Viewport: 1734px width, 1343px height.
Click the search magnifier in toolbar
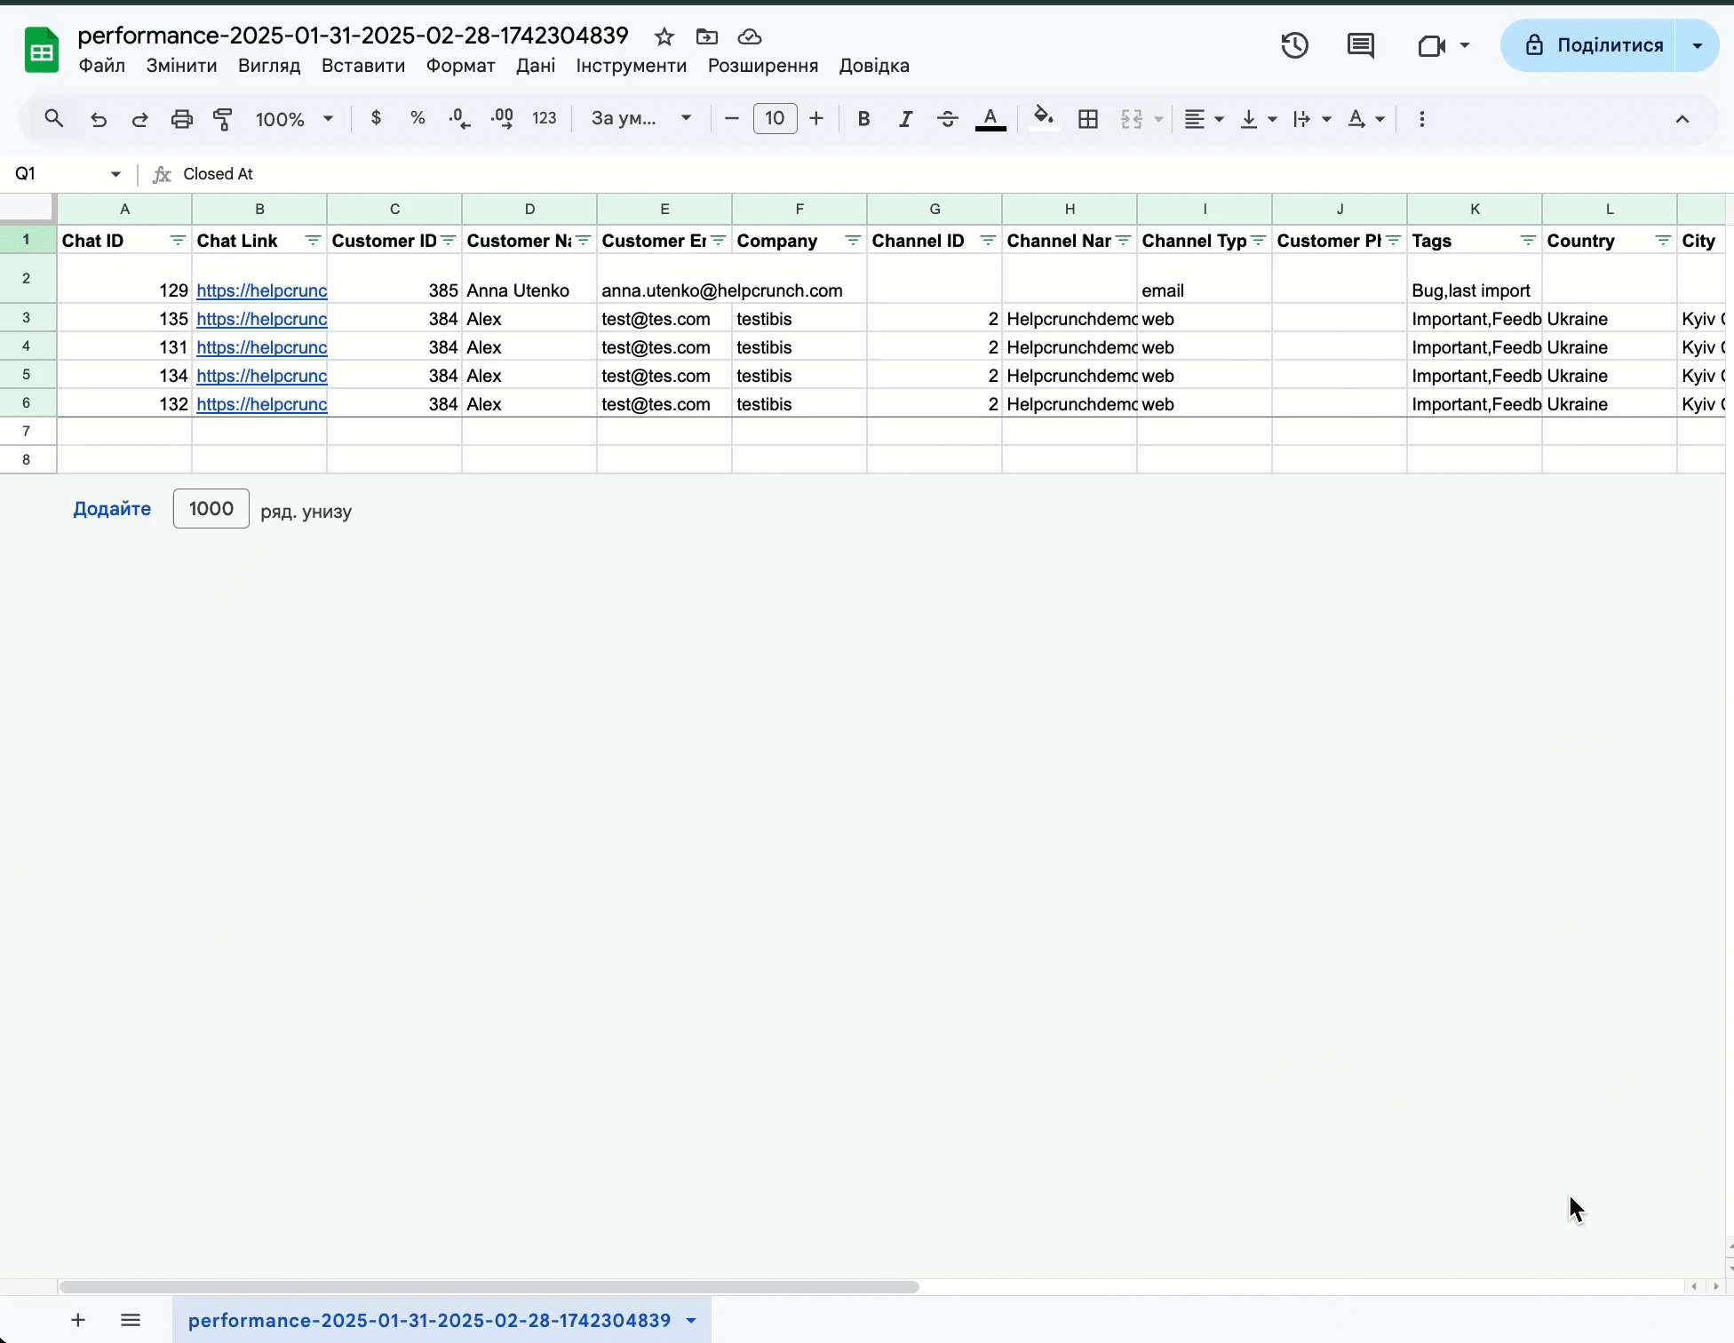pos(53,119)
